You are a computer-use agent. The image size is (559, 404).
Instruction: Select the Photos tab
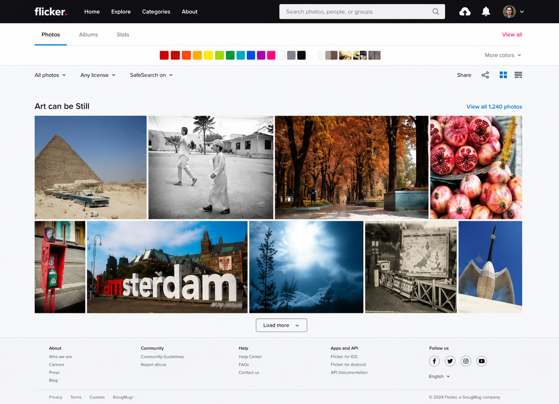pyautogui.click(x=51, y=34)
